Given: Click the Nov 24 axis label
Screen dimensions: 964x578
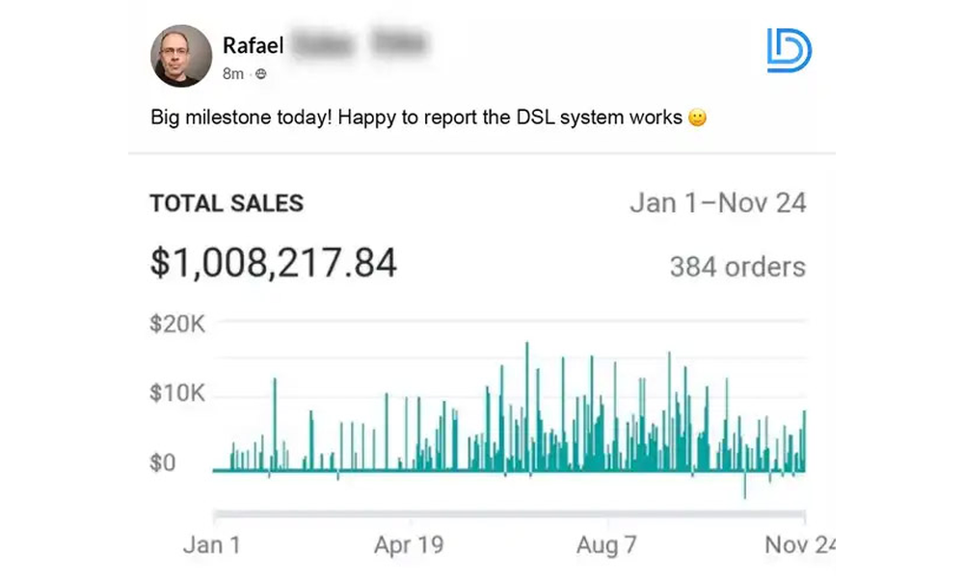Looking at the screenshot, I should 798,545.
